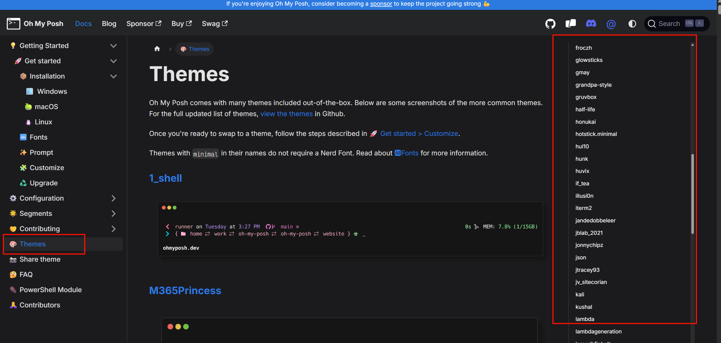The height and width of the screenshot is (343, 721).
Task: Go to home via breadcrumb house icon
Action: 157,49
